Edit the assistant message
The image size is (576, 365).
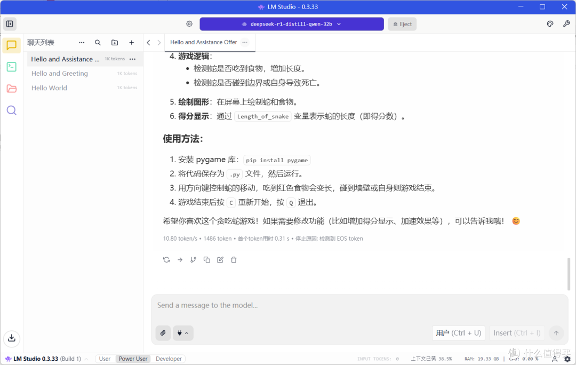[220, 260]
